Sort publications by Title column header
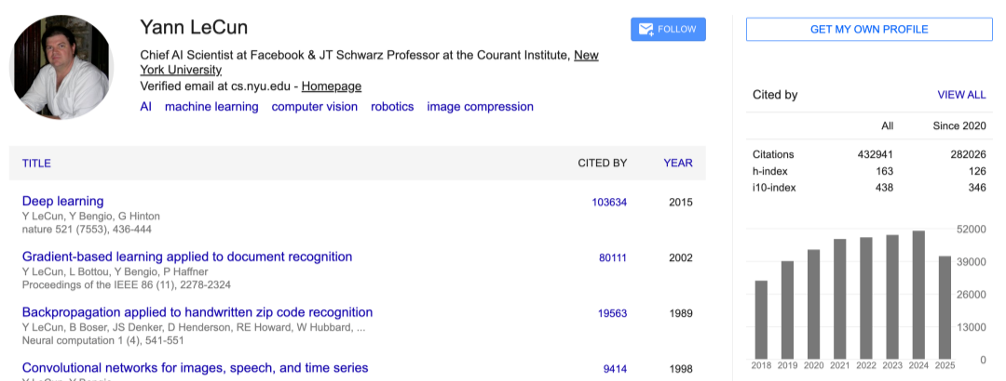Viewport: 1006px width, 381px height. tap(36, 164)
